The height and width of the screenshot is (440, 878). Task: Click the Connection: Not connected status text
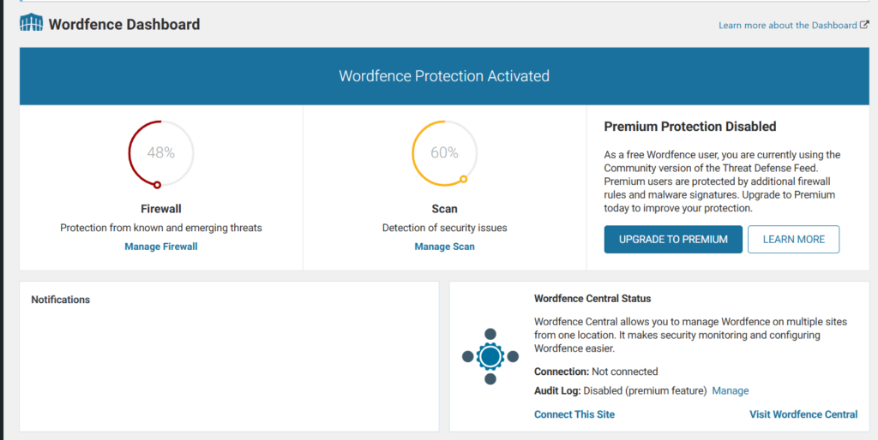coord(596,372)
